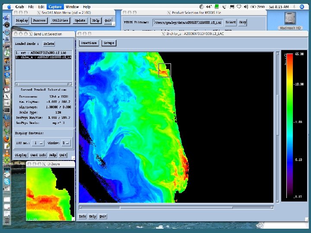The image size is (311, 233).
Task: Open iMovie clapperboard icon in the dock
Action: click(7, 67)
